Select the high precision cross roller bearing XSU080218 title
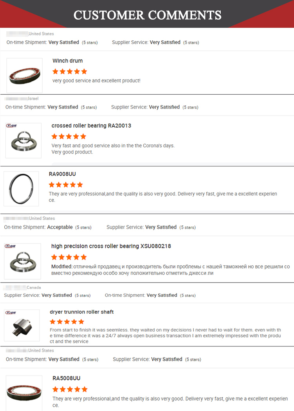The height and width of the screenshot is (411, 294). tap(111, 246)
